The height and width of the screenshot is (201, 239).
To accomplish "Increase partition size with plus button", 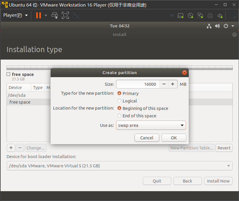I will coord(173,84).
